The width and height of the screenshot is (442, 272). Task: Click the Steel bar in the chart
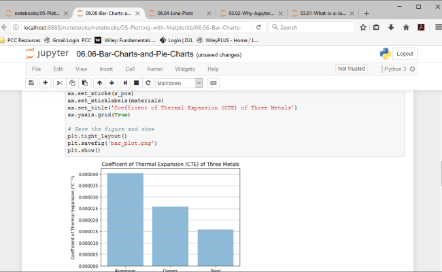click(216, 248)
